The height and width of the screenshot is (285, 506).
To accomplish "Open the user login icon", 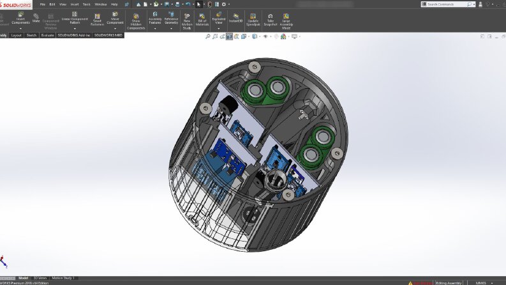I will point(480,4).
